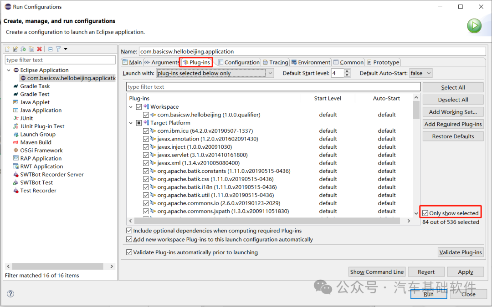Open Launch with dropdown
This screenshot has width=492, height=307.
click(215, 73)
